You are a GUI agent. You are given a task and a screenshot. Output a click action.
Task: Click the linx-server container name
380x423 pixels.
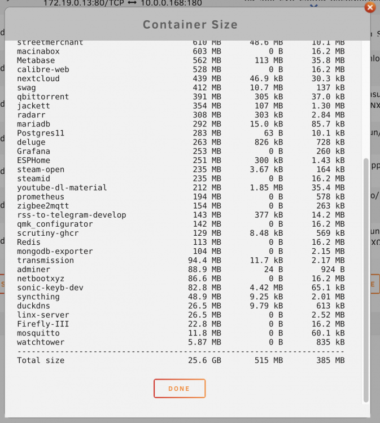tap(43, 315)
